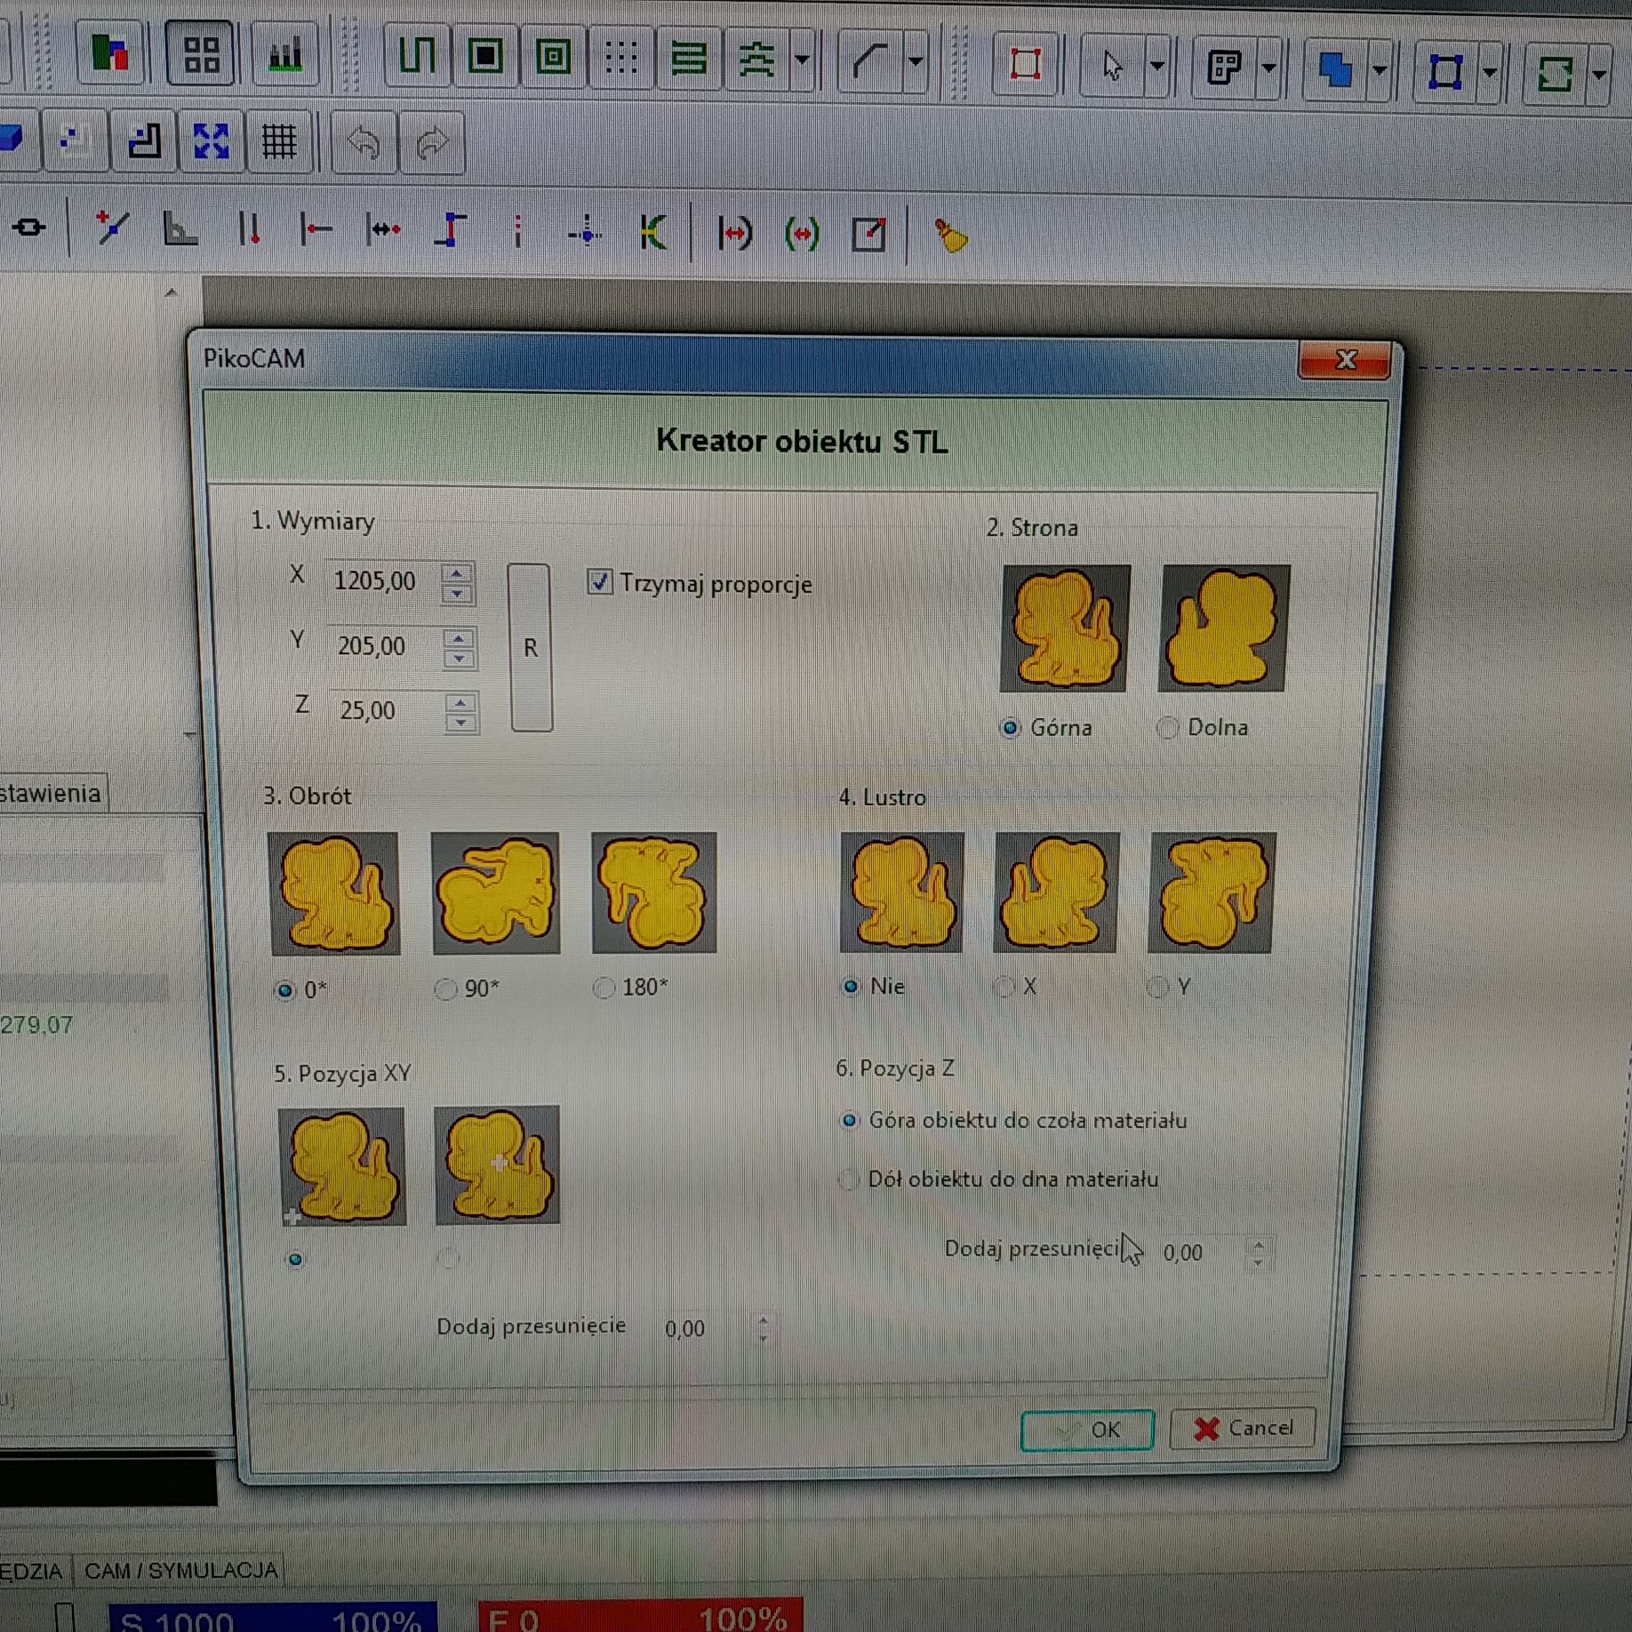Image resolution: width=1632 pixels, height=1632 pixels.
Task: Choose the 90* rotation preview thumbnail
Action: click(x=496, y=892)
